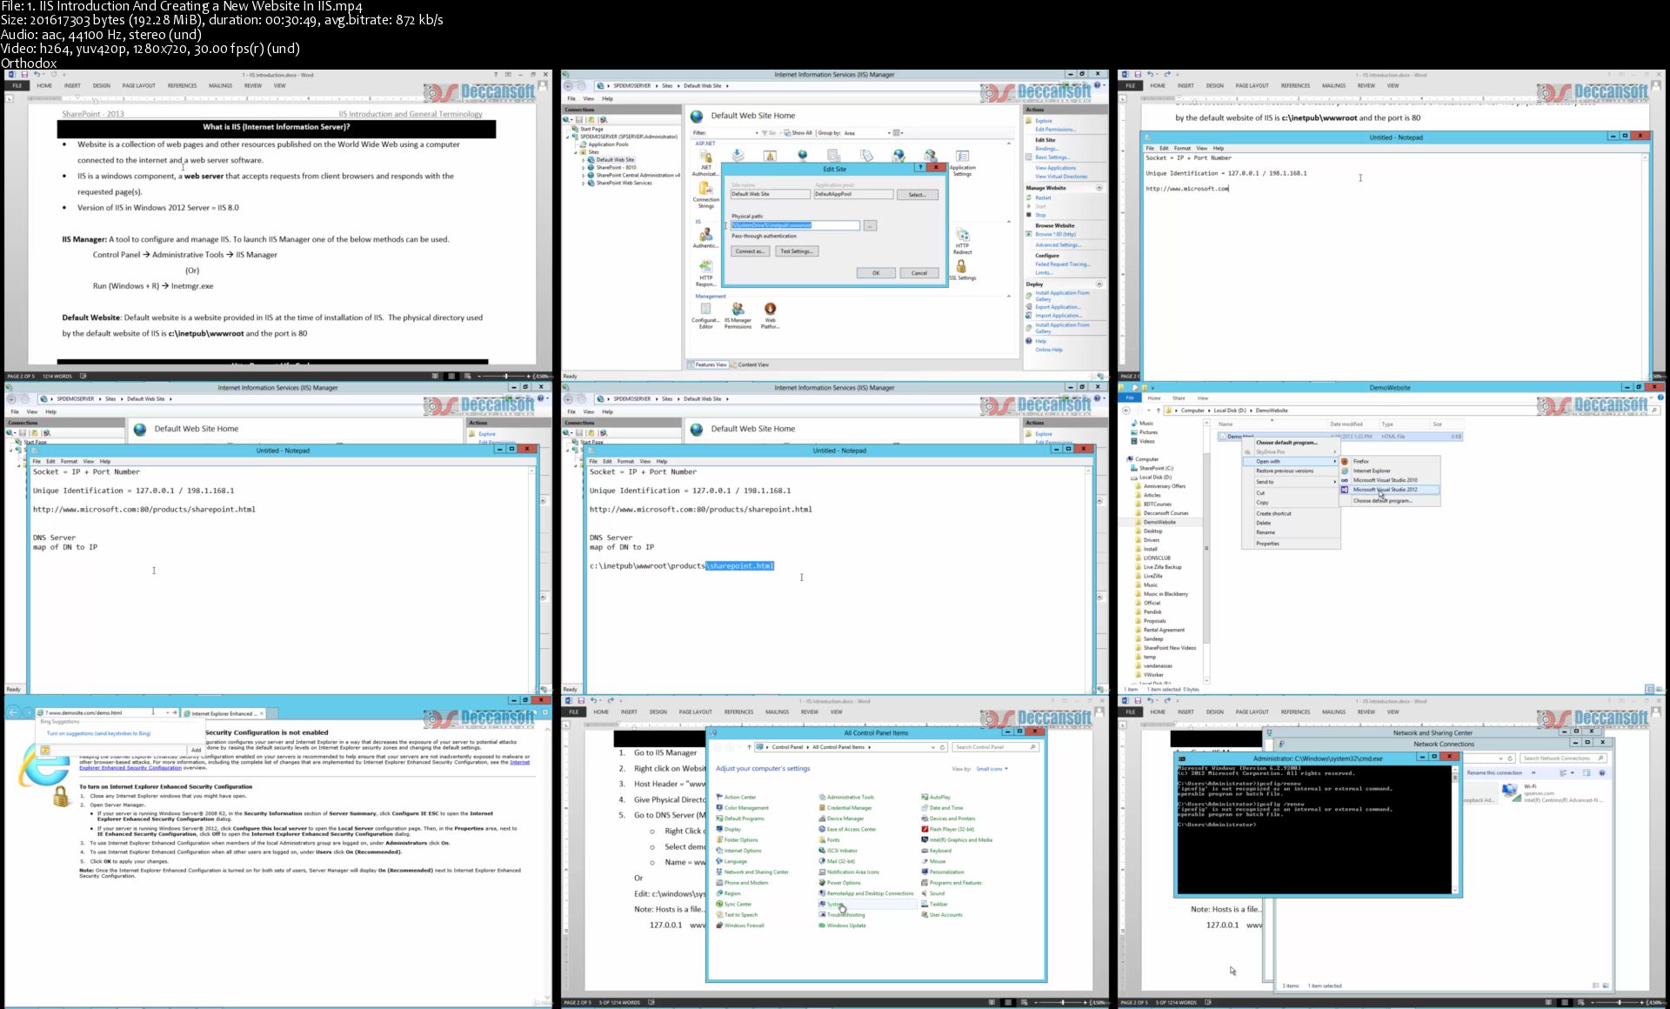Choose Properties in Demo.html context menu
The image size is (1670, 1009).
tap(1291, 544)
